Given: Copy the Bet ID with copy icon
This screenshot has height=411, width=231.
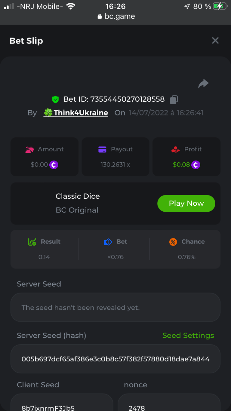Looking at the screenshot, I should coord(174,100).
